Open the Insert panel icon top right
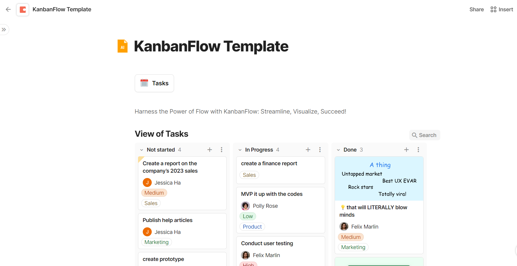The height and width of the screenshot is (266, 517). tap(493, 9)
